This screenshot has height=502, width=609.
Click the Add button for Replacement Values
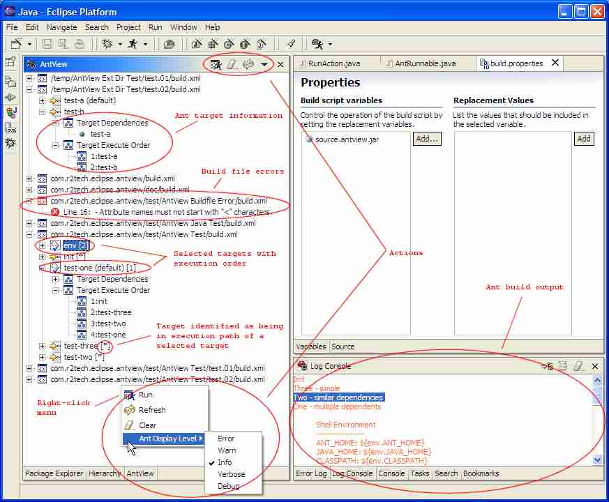(584, 139)
